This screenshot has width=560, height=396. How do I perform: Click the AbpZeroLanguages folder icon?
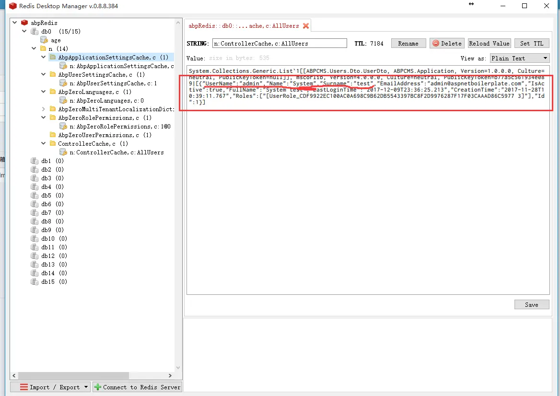click(x=53, y=92)
